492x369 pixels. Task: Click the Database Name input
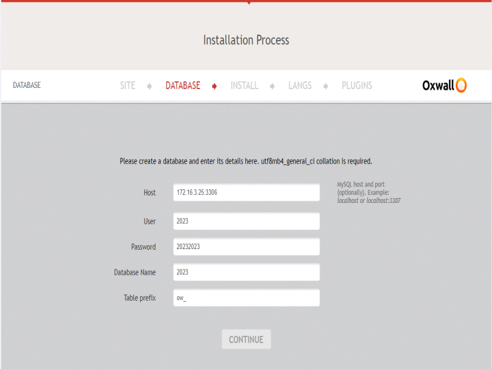246,272
